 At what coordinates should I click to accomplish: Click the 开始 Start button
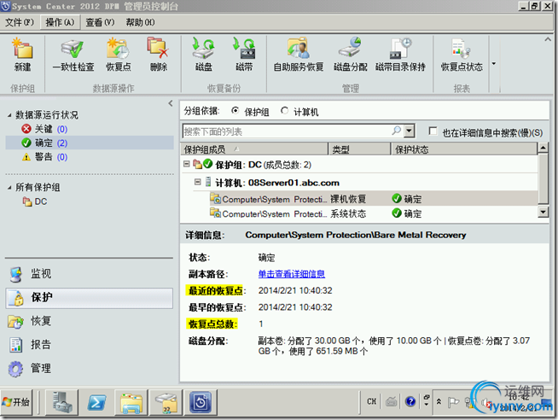[x=16, y=402]
